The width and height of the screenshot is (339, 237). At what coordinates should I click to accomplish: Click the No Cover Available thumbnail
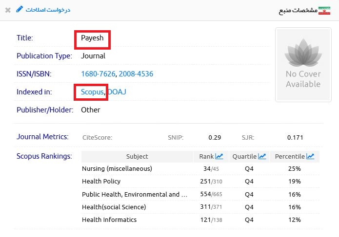[303, 65]
